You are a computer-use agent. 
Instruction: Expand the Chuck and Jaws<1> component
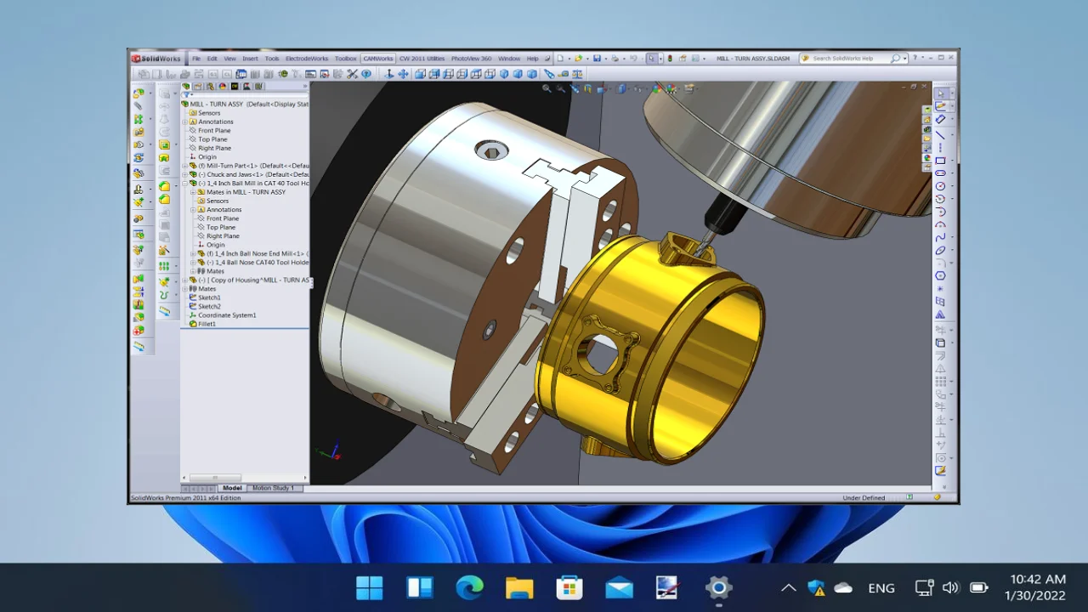click(x=184, y=174)
